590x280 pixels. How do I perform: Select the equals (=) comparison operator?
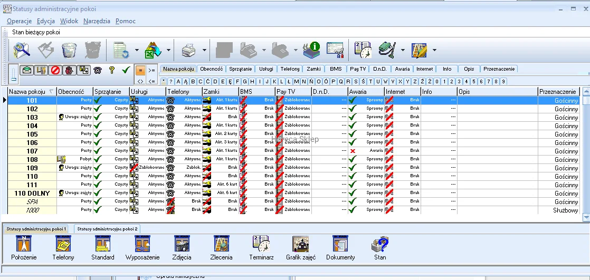coord(140,70)
